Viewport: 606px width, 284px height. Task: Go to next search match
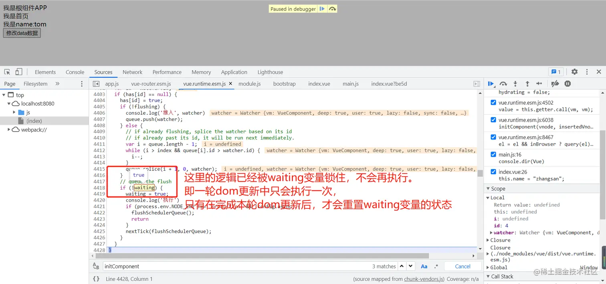coord(410,266)
